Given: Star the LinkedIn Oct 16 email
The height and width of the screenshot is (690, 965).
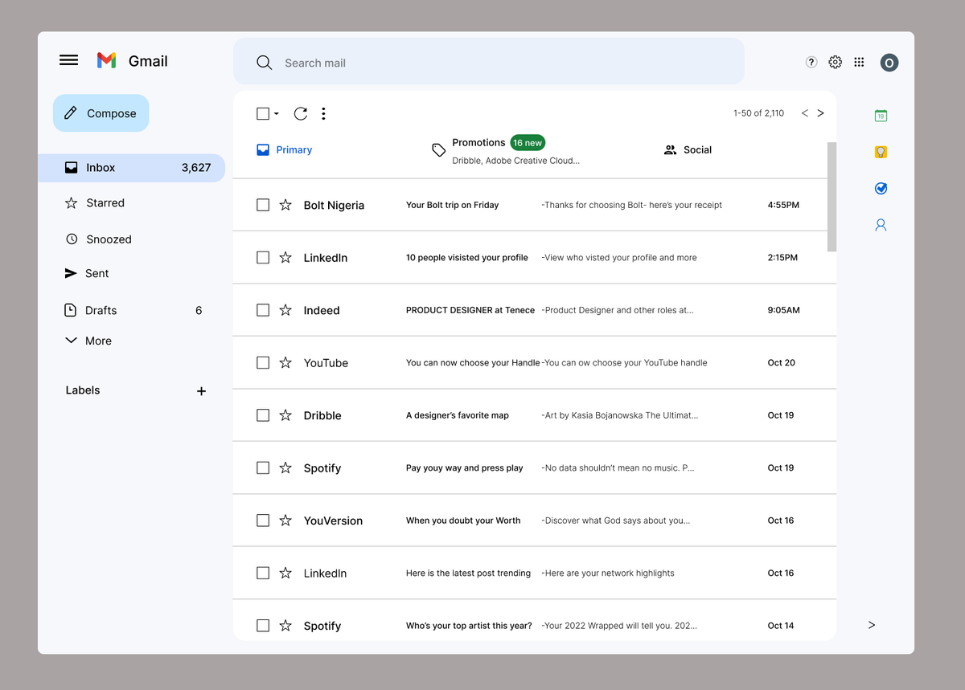Looking at the screenshot, I should [x=285, y=573].
